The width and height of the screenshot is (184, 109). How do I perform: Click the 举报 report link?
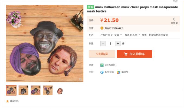[175, 1]
